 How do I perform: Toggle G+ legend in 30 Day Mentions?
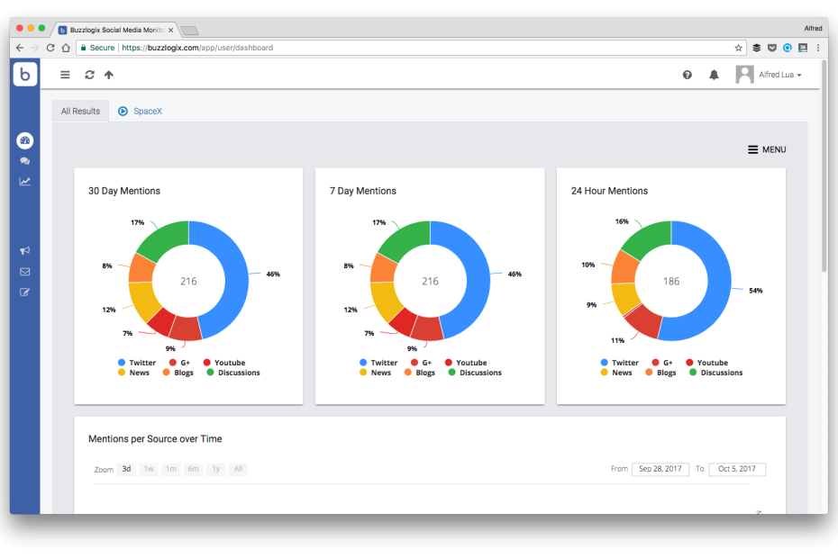pos(179,363)
